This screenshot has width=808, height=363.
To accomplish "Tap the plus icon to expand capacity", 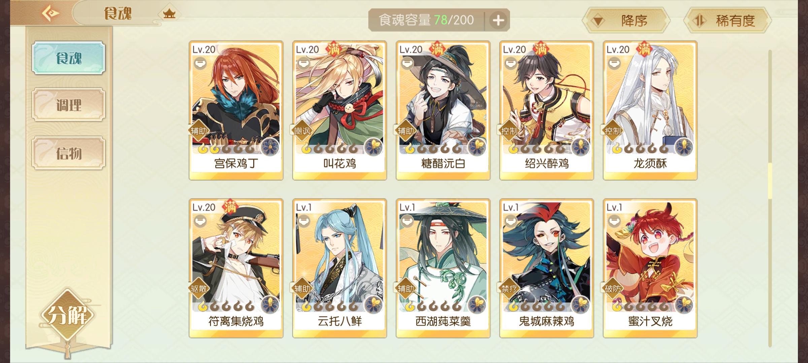I will tap(498, 20).
